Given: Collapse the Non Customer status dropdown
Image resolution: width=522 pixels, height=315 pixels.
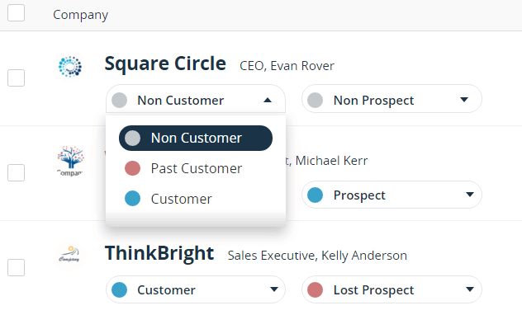Looking at the screenshot, I should click(196, 99).
